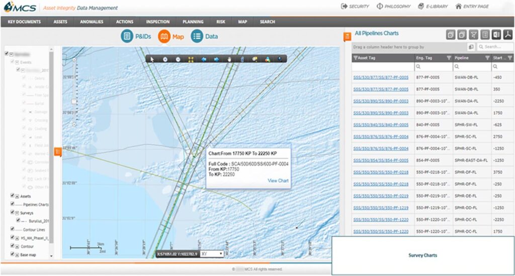Go to previous map extent arrow
515x276 pixels.
click(x=204, y=59)
